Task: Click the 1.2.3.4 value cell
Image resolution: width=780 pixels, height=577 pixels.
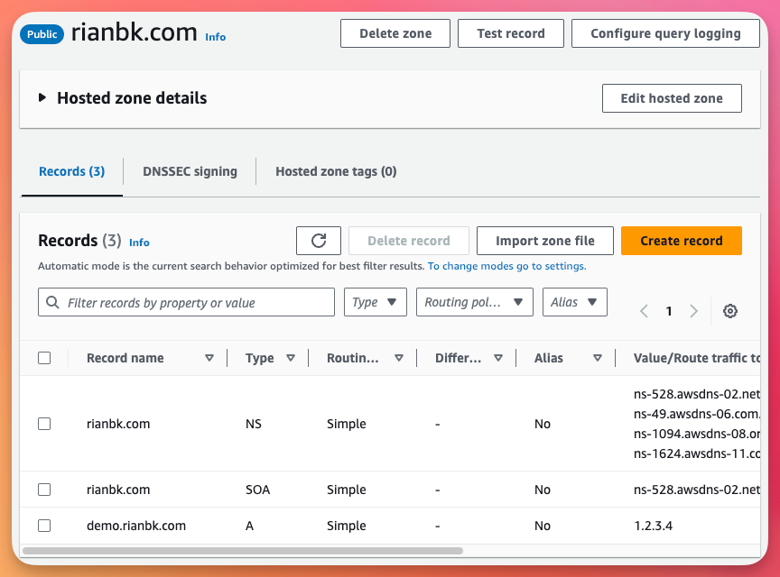Action: point(653,526)
